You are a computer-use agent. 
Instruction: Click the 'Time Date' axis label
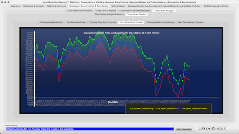(113, 102)
